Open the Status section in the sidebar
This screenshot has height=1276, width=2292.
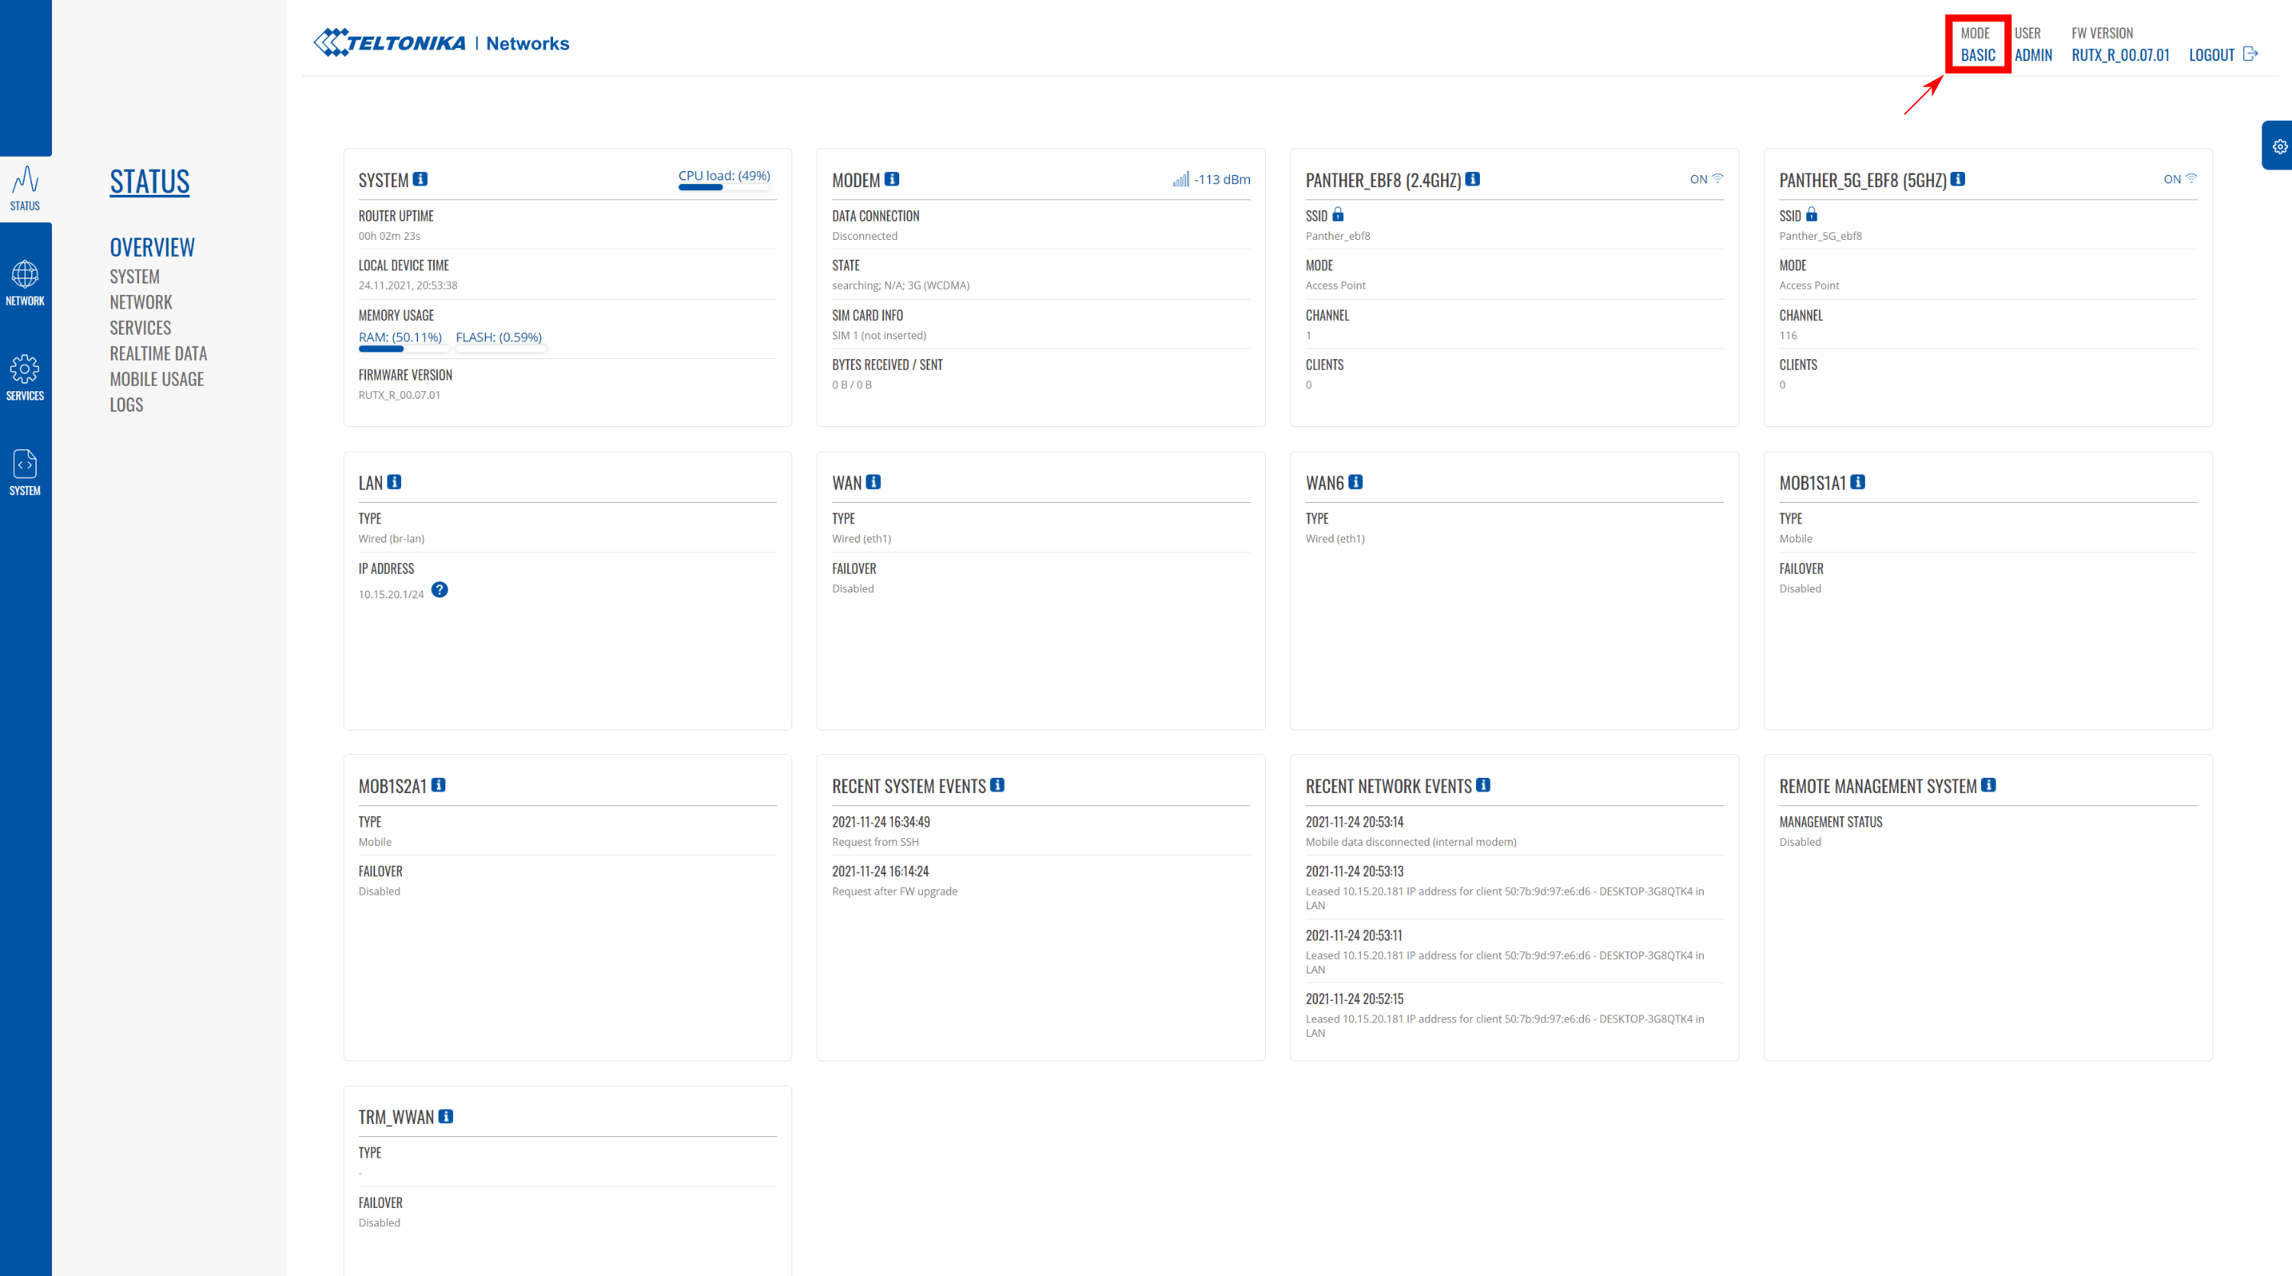[25, 188]
